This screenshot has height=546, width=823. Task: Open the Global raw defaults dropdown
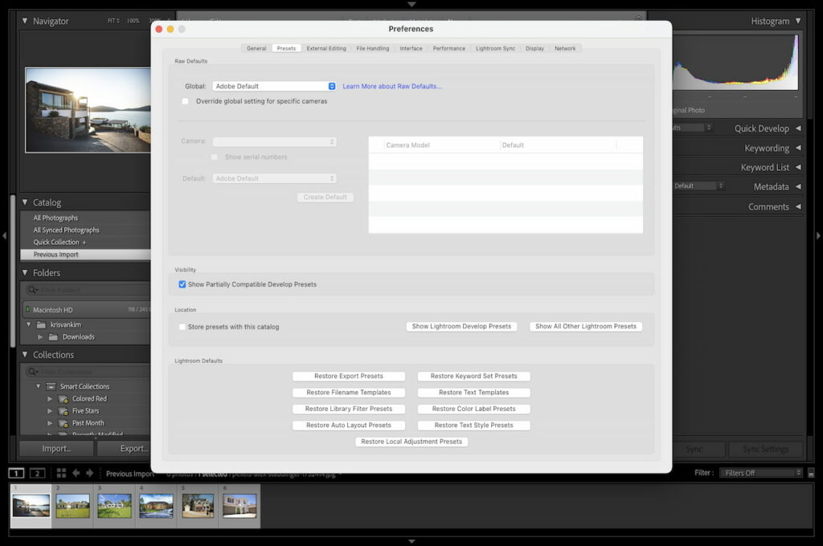[274, 86]
